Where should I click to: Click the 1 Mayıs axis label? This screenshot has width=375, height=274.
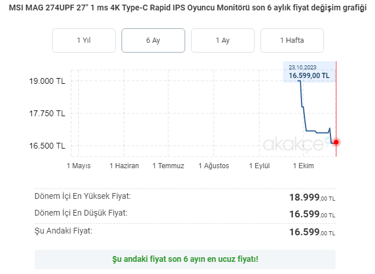pos(79,166)
